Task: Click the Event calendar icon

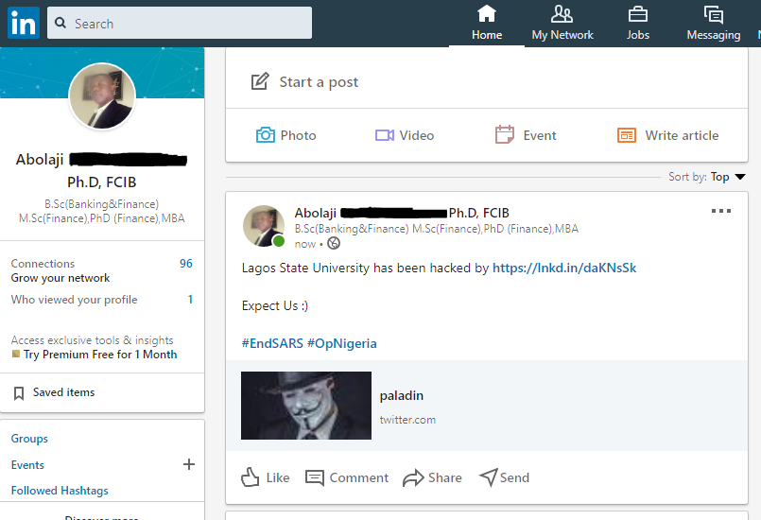Action: 504,134
